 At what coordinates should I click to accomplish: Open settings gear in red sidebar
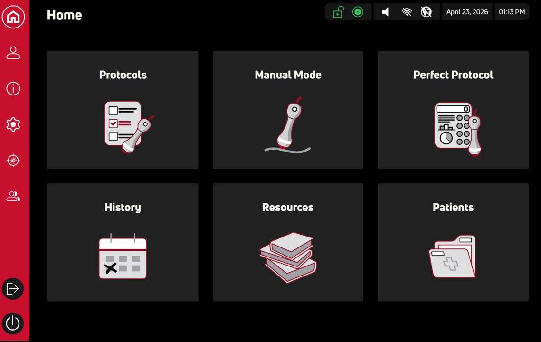tap(13, 124)
